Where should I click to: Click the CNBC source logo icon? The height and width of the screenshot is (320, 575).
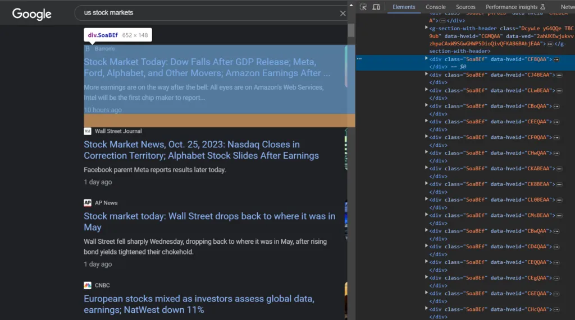tap(88, 285)
